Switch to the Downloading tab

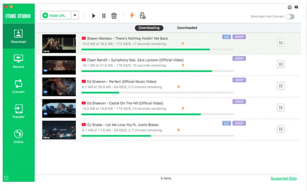[149, 28]
